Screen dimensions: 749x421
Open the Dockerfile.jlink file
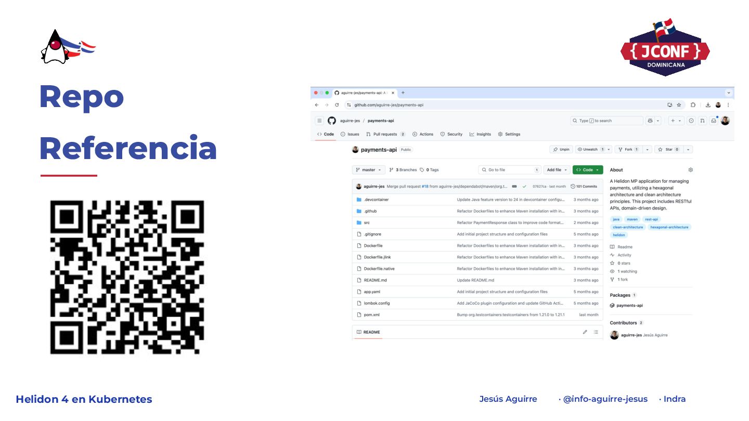pyautogui.click(x=377, y=257)
